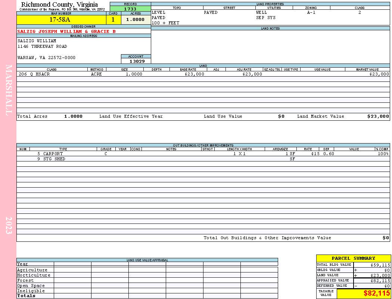Image resolution: width=392 pixels, height=299 pixels.
Task: Click grade C in carport row
Action: point(106,154)
